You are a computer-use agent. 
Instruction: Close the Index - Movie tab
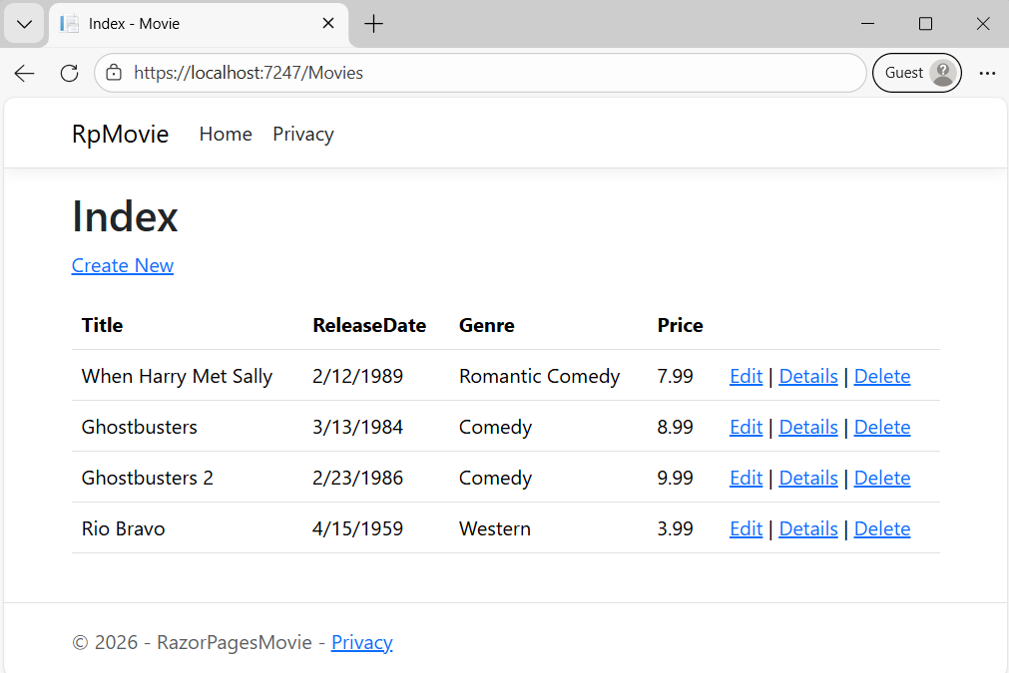pos(328,22)
